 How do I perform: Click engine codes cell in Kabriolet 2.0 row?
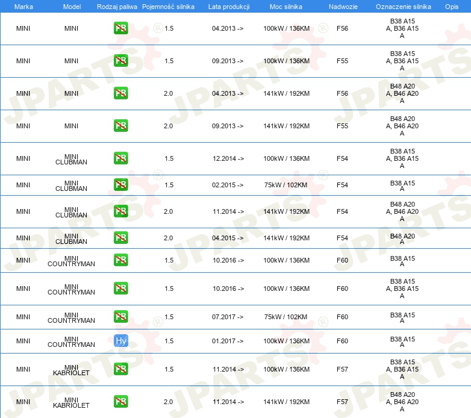[402, 402]
